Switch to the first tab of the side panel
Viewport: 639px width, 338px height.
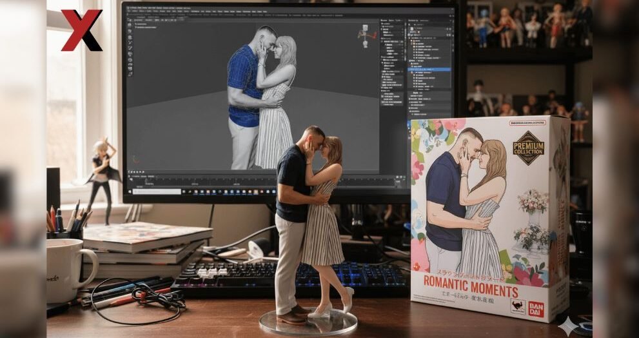pyautogui.click(x=384, y=20)
